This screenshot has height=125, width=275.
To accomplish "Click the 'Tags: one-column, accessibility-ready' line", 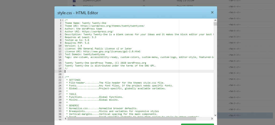I will pos(139,57).
